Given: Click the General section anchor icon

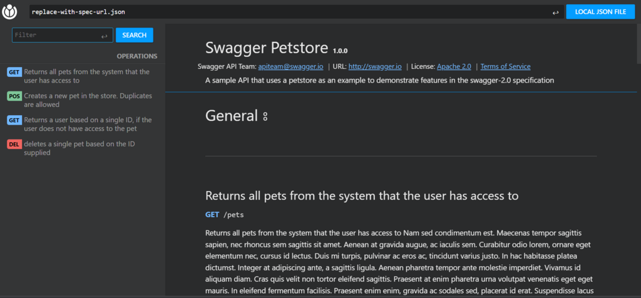Looking at the screenshot, I should 265,116.
